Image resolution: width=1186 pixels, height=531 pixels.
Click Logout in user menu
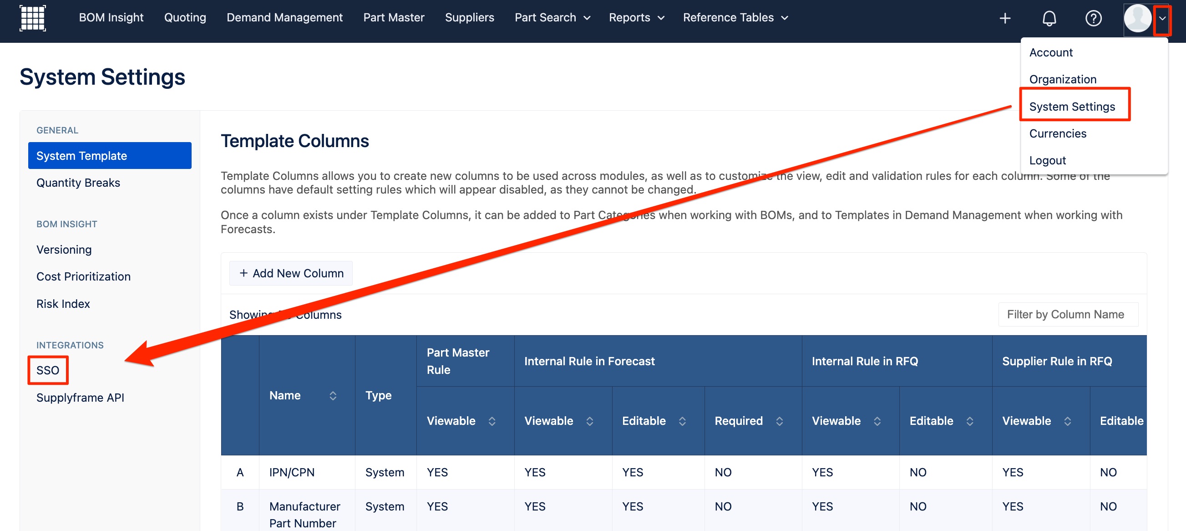[x=1048, y=160]
